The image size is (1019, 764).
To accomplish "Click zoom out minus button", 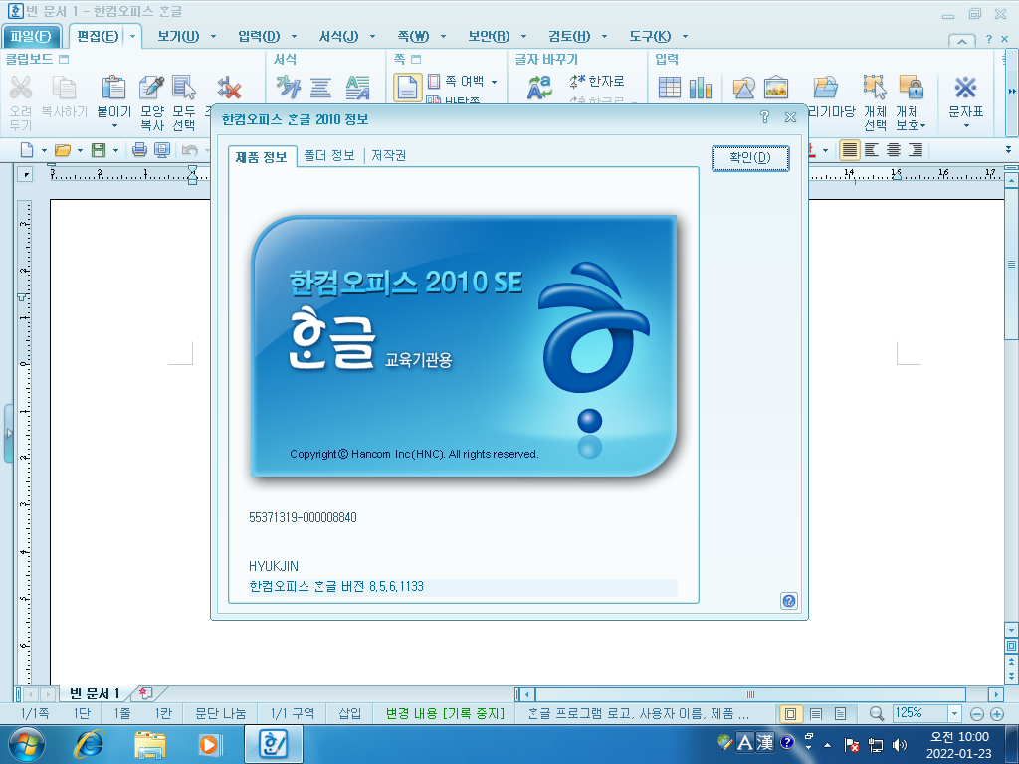I will (977, 714).
